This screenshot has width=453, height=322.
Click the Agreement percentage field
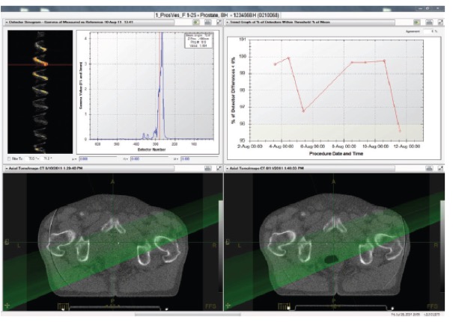point(428,31)
